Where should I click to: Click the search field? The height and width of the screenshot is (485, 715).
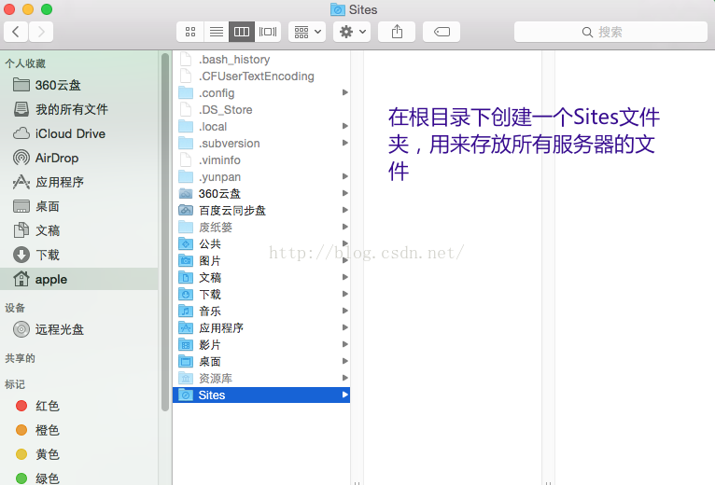pyautogui.click(x=610, y=32)
